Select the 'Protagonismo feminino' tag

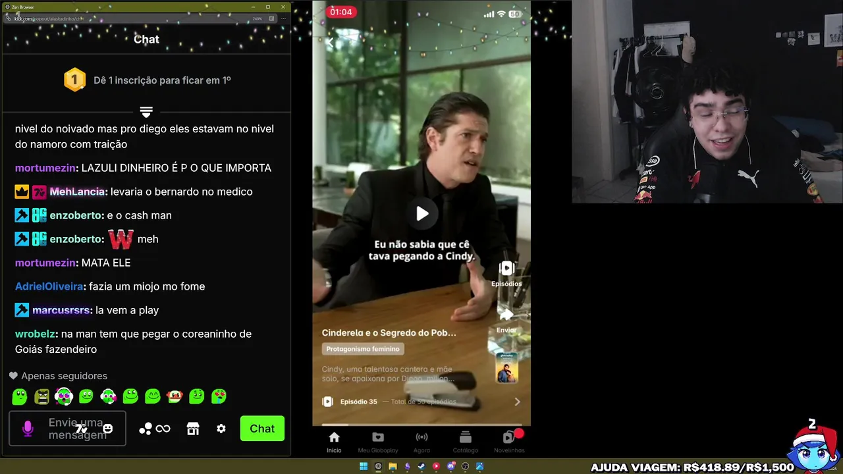[x=363, y=349]
